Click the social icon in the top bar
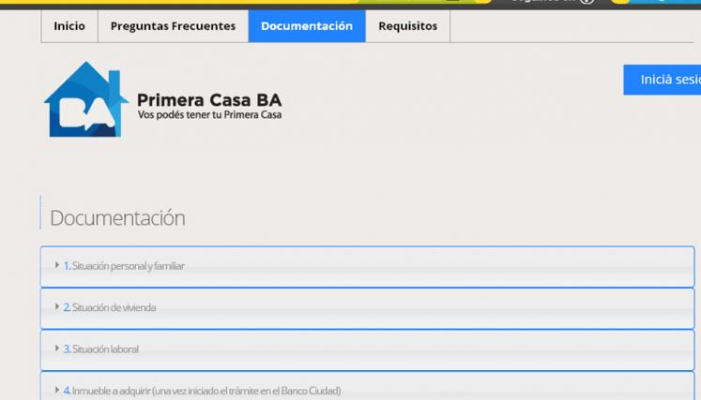This screenshot has height=400, width=701. click(x=587, y=2)
